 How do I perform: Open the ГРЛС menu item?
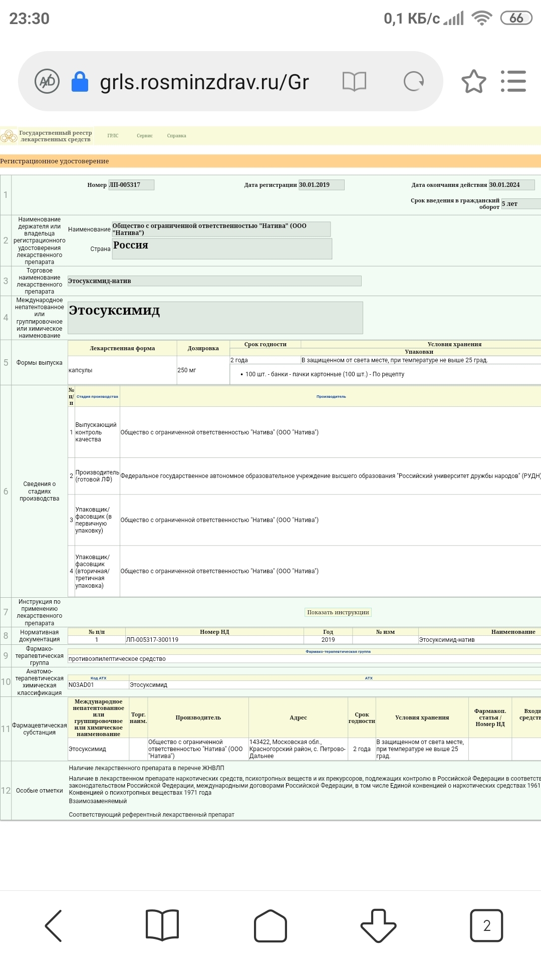coord(113,136)
